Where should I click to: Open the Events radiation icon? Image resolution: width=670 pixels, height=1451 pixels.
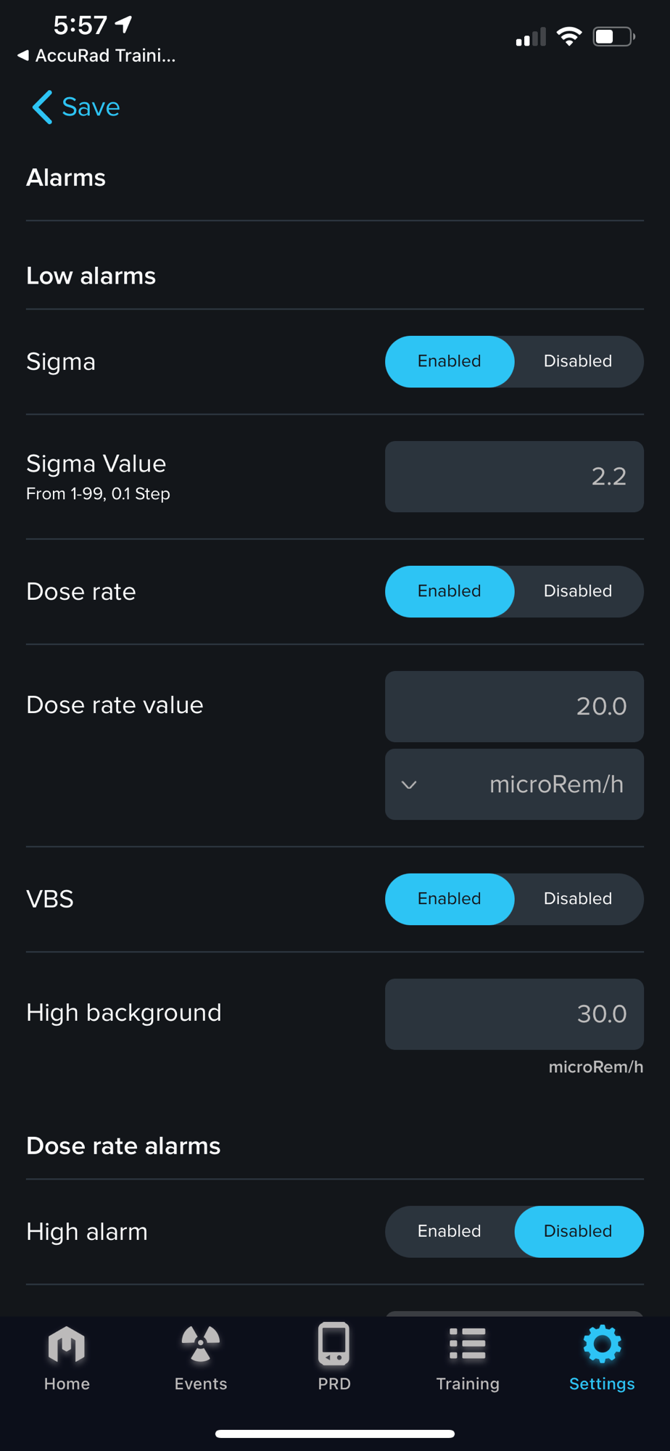201,1346
